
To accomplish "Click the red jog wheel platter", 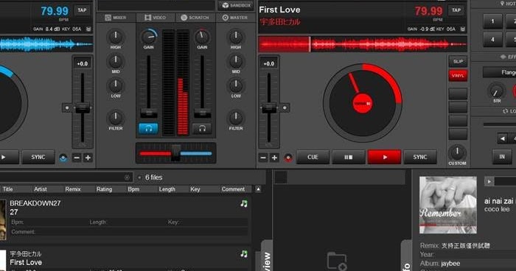I will pos(363,103).
